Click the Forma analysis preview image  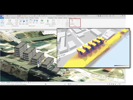click(x=93, y=48)
